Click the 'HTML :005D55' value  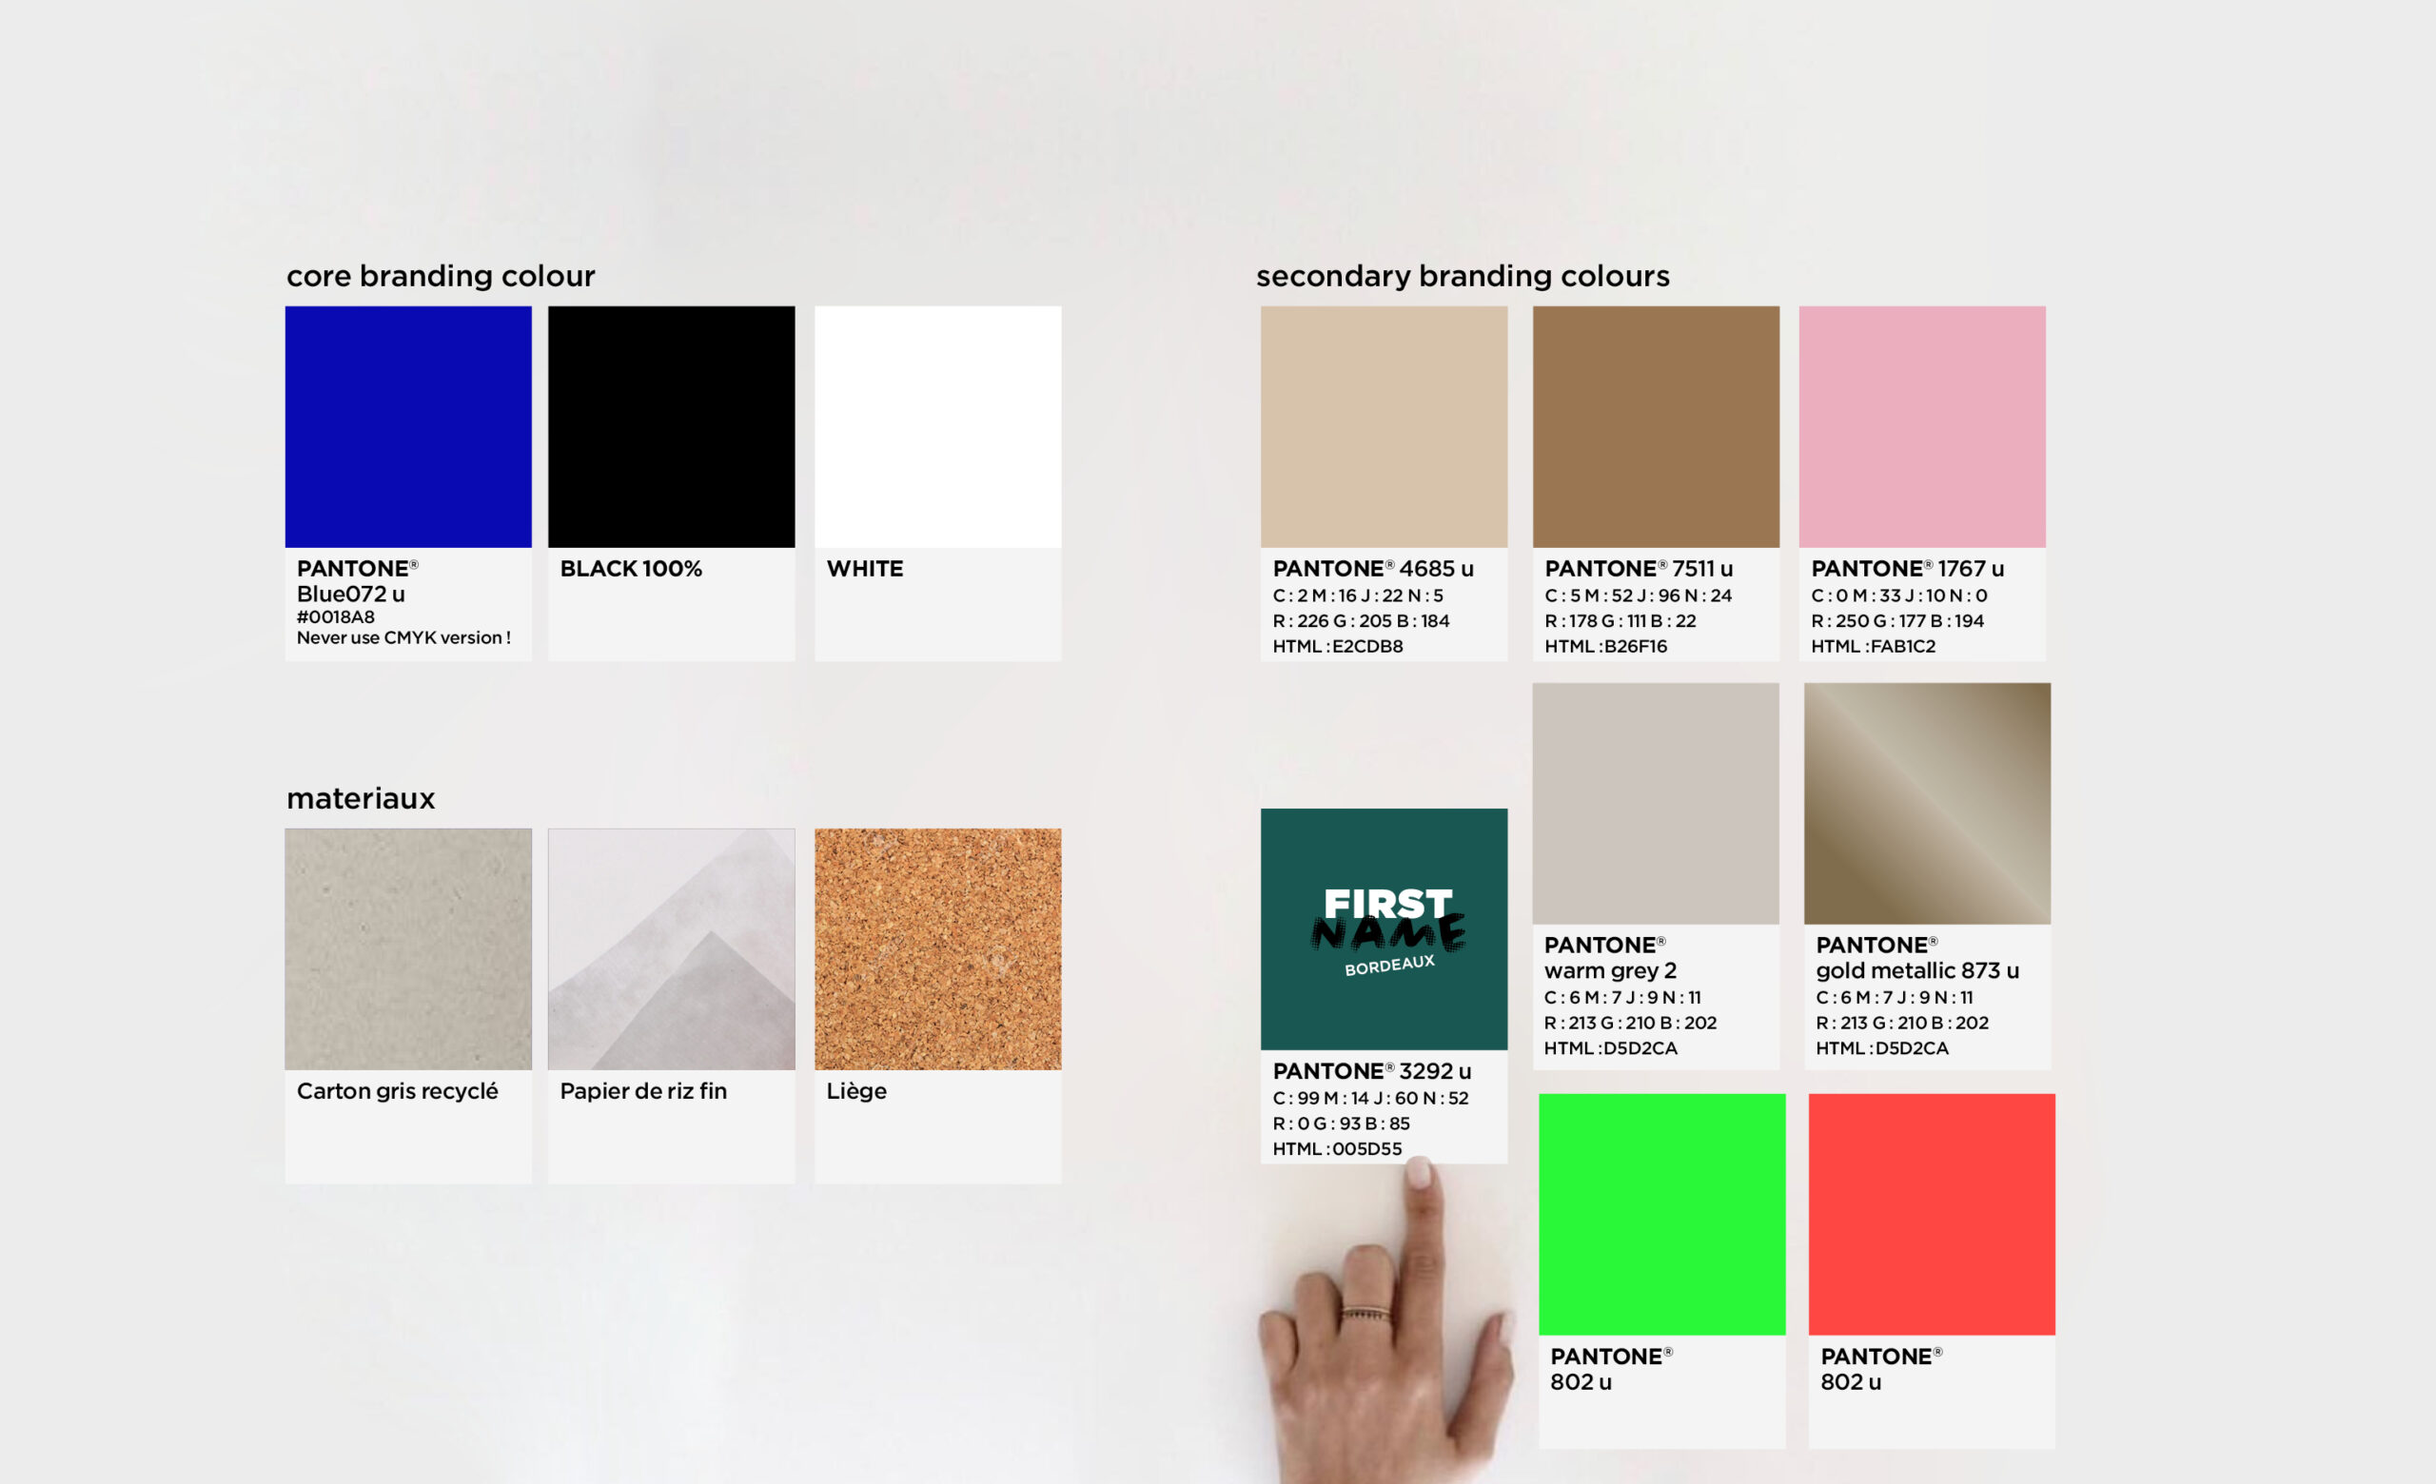(1338, 1149)
